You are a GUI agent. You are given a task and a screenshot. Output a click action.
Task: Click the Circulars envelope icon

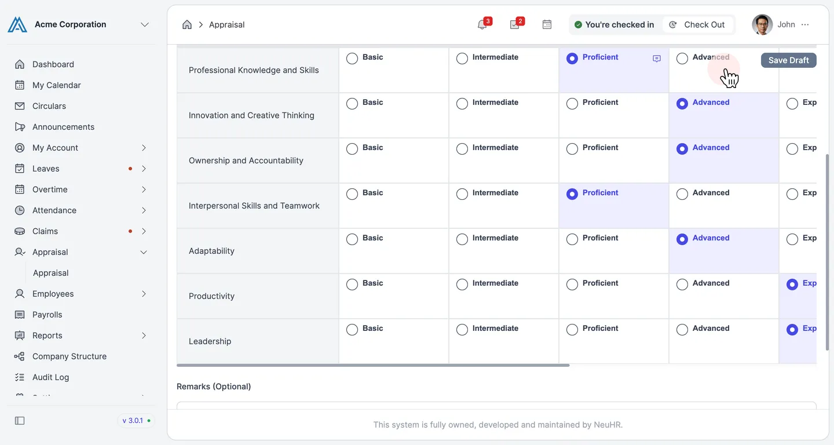20,106
